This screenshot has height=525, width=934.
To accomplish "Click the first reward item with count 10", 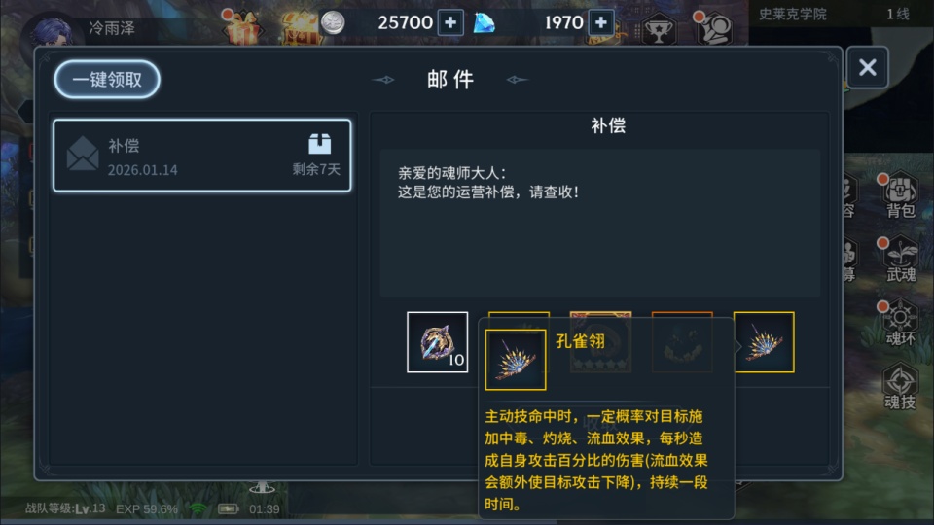I will point(437,342).
